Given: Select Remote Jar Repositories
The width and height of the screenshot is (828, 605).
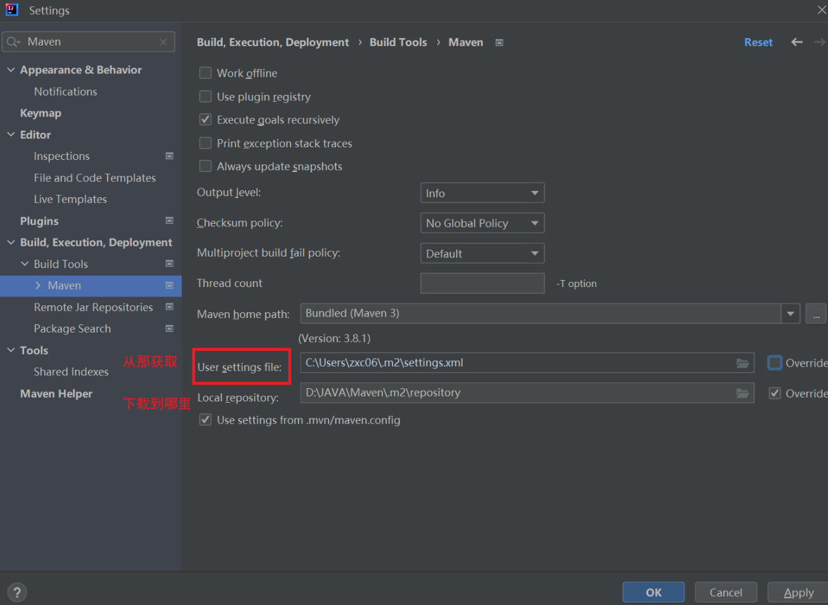Looking at the screenshot, I should point(94,307).
